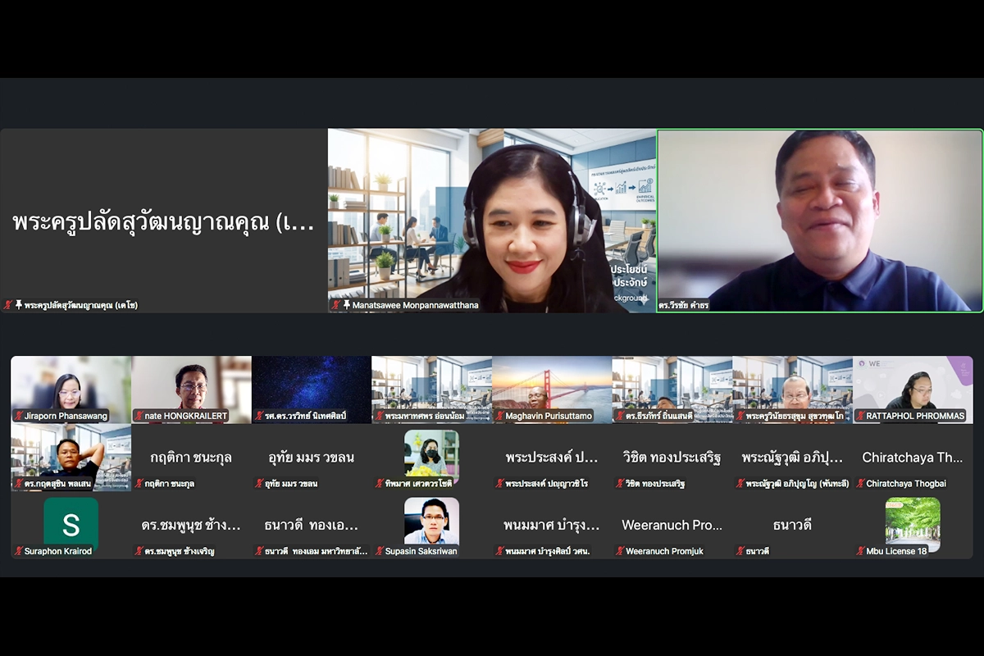Click muted mic icon beside Maghavin Purisuttamo
The height and width of the screenshot is (656, 984).
tap(499, 416)
